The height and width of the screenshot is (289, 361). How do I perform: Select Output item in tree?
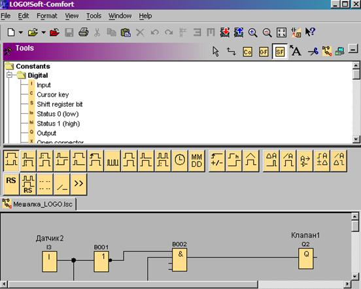pos(46,133)
